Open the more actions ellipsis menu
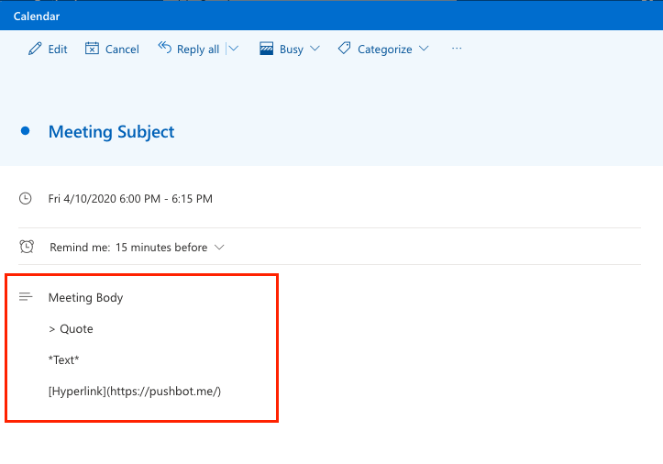The width and height of the screenshot is (663, 464). [x=457, y=49]
